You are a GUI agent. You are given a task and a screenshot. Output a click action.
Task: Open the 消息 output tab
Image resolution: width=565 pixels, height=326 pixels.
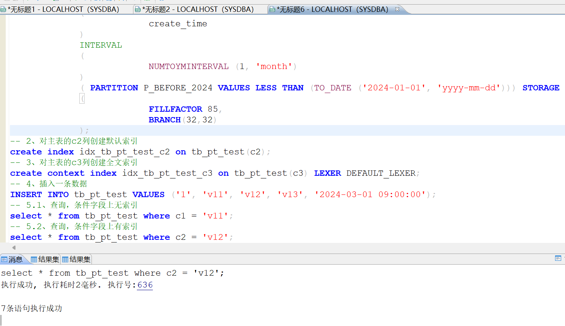pyautogui.click(x=12, y=260)
